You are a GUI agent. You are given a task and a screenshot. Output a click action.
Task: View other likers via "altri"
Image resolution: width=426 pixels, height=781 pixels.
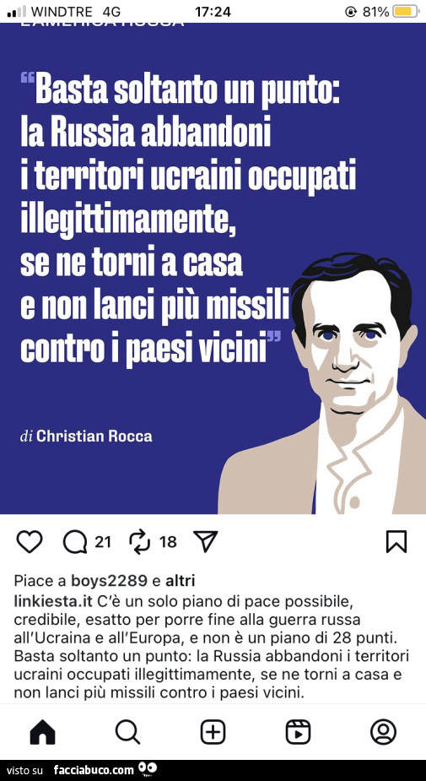(x=181, y=581)
